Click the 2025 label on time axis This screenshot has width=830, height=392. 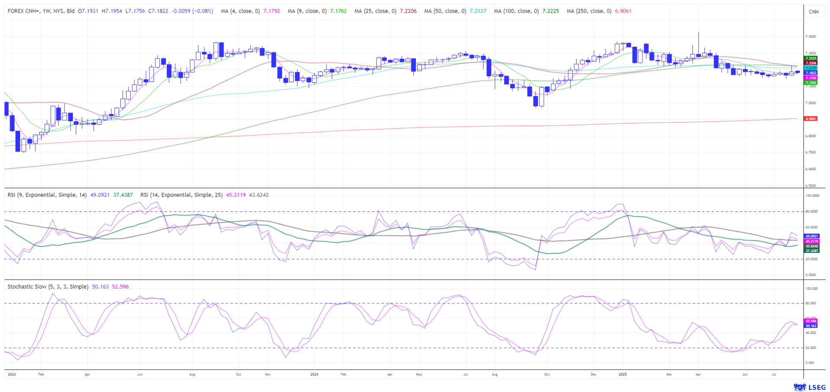coord(622,374)
